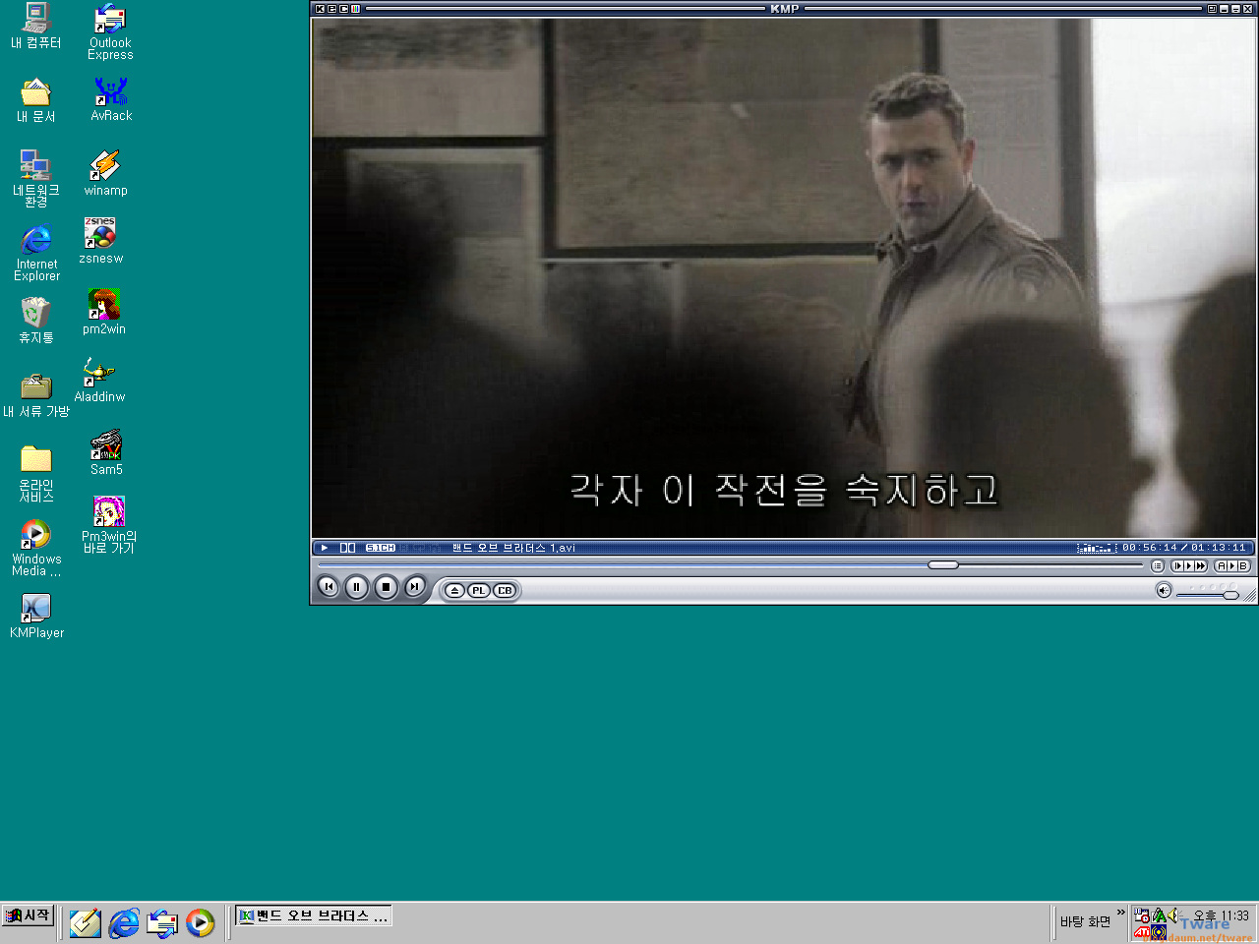This screenshot has width=1259, height=944.
Task: Click the tray volume speaker icon
Action: [x=1172, y=915]
